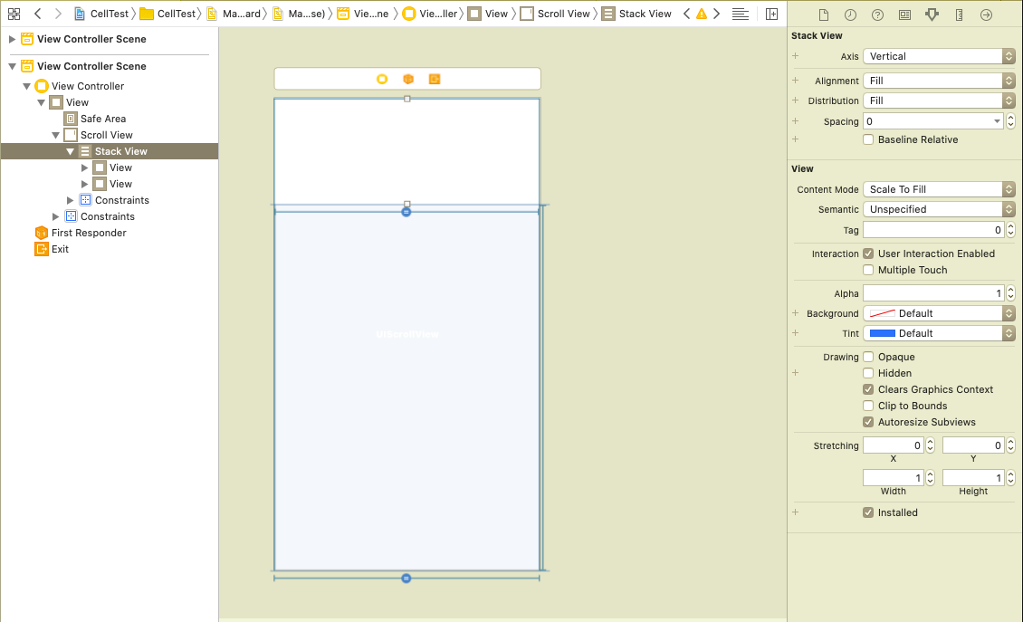
Task: Uncheck Clears Graphics Context
Action: pyautogui.click(x=868, y=389)
